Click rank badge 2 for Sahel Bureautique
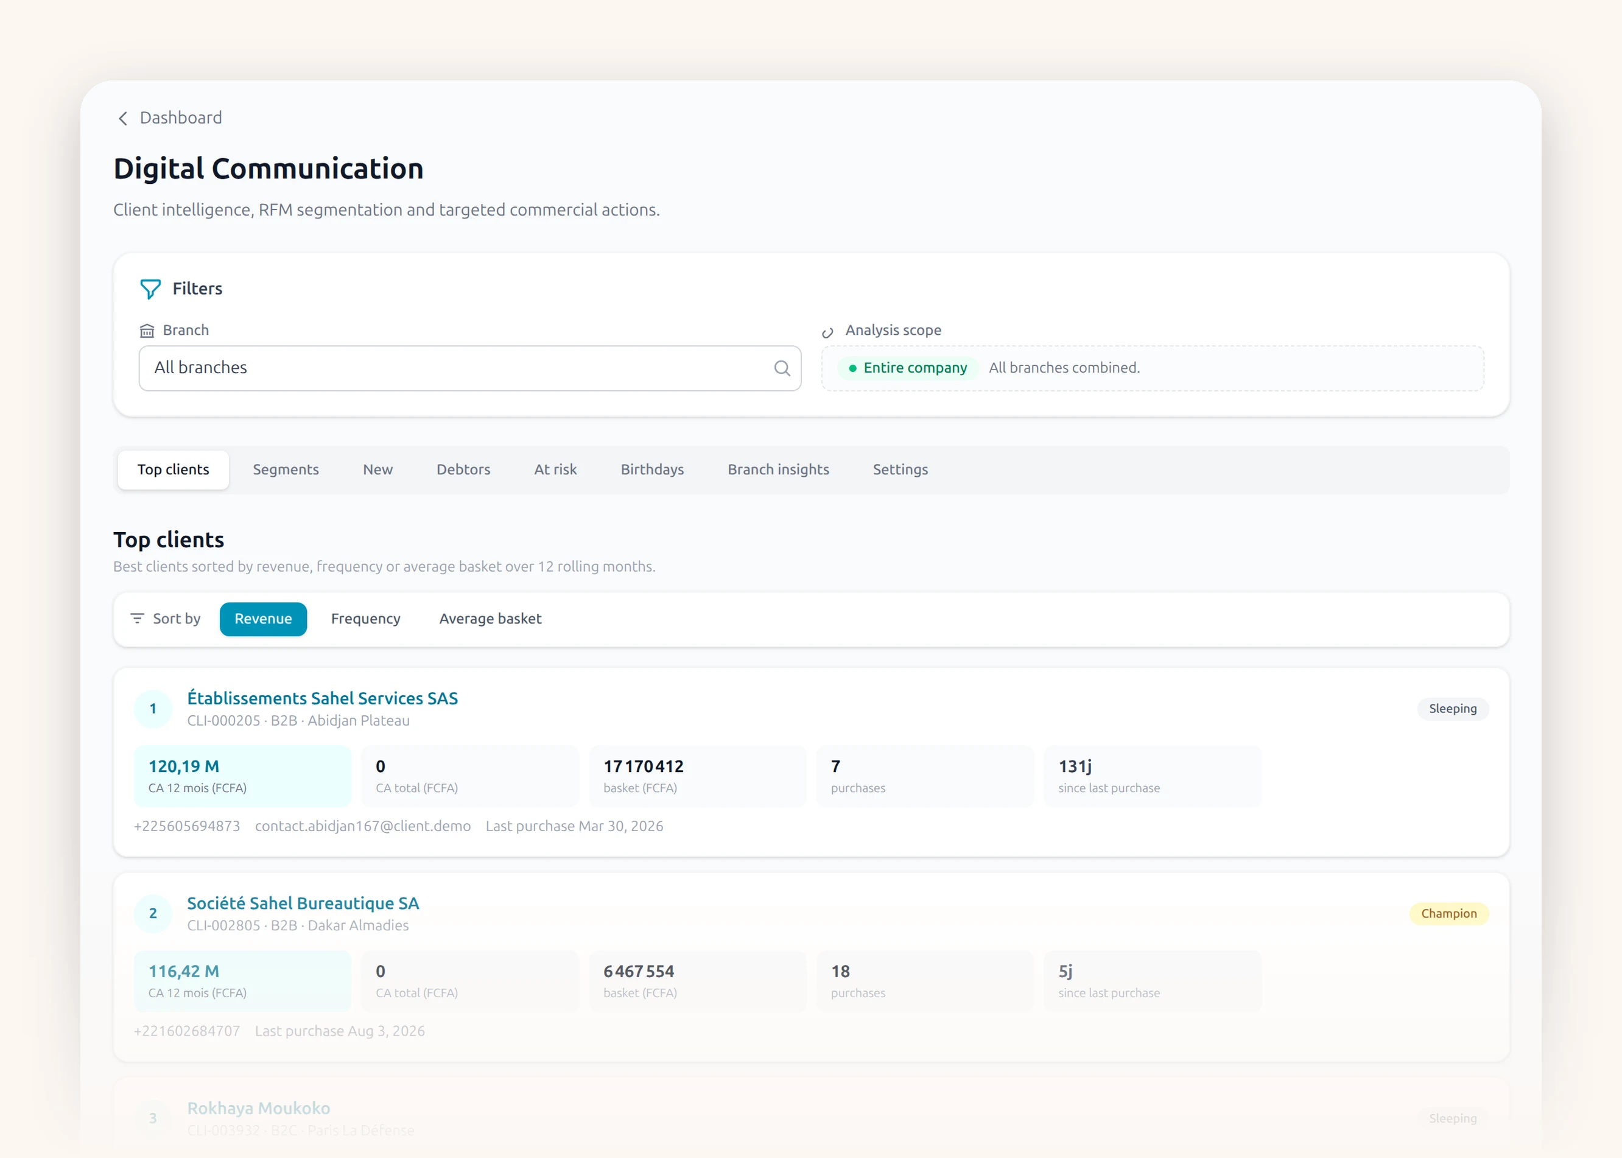Image resolution: width=1622 pixels, height=1158 pixels. [153, 913]
